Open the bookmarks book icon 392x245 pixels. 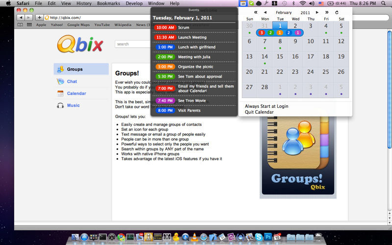20,25
